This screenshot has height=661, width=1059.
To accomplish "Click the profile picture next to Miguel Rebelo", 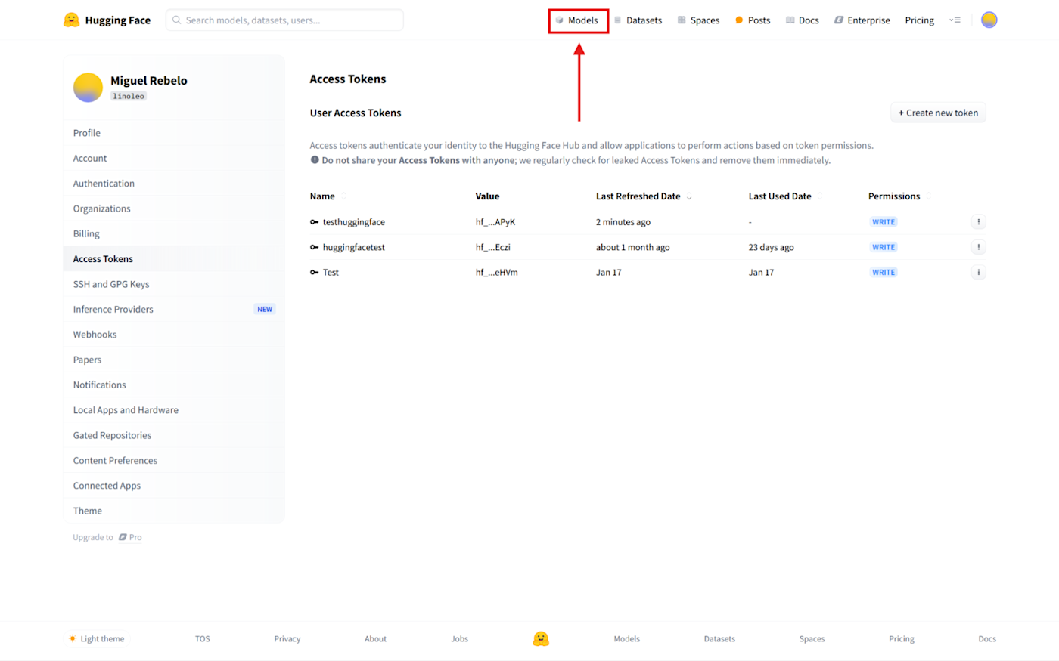I will click(88, 88).
